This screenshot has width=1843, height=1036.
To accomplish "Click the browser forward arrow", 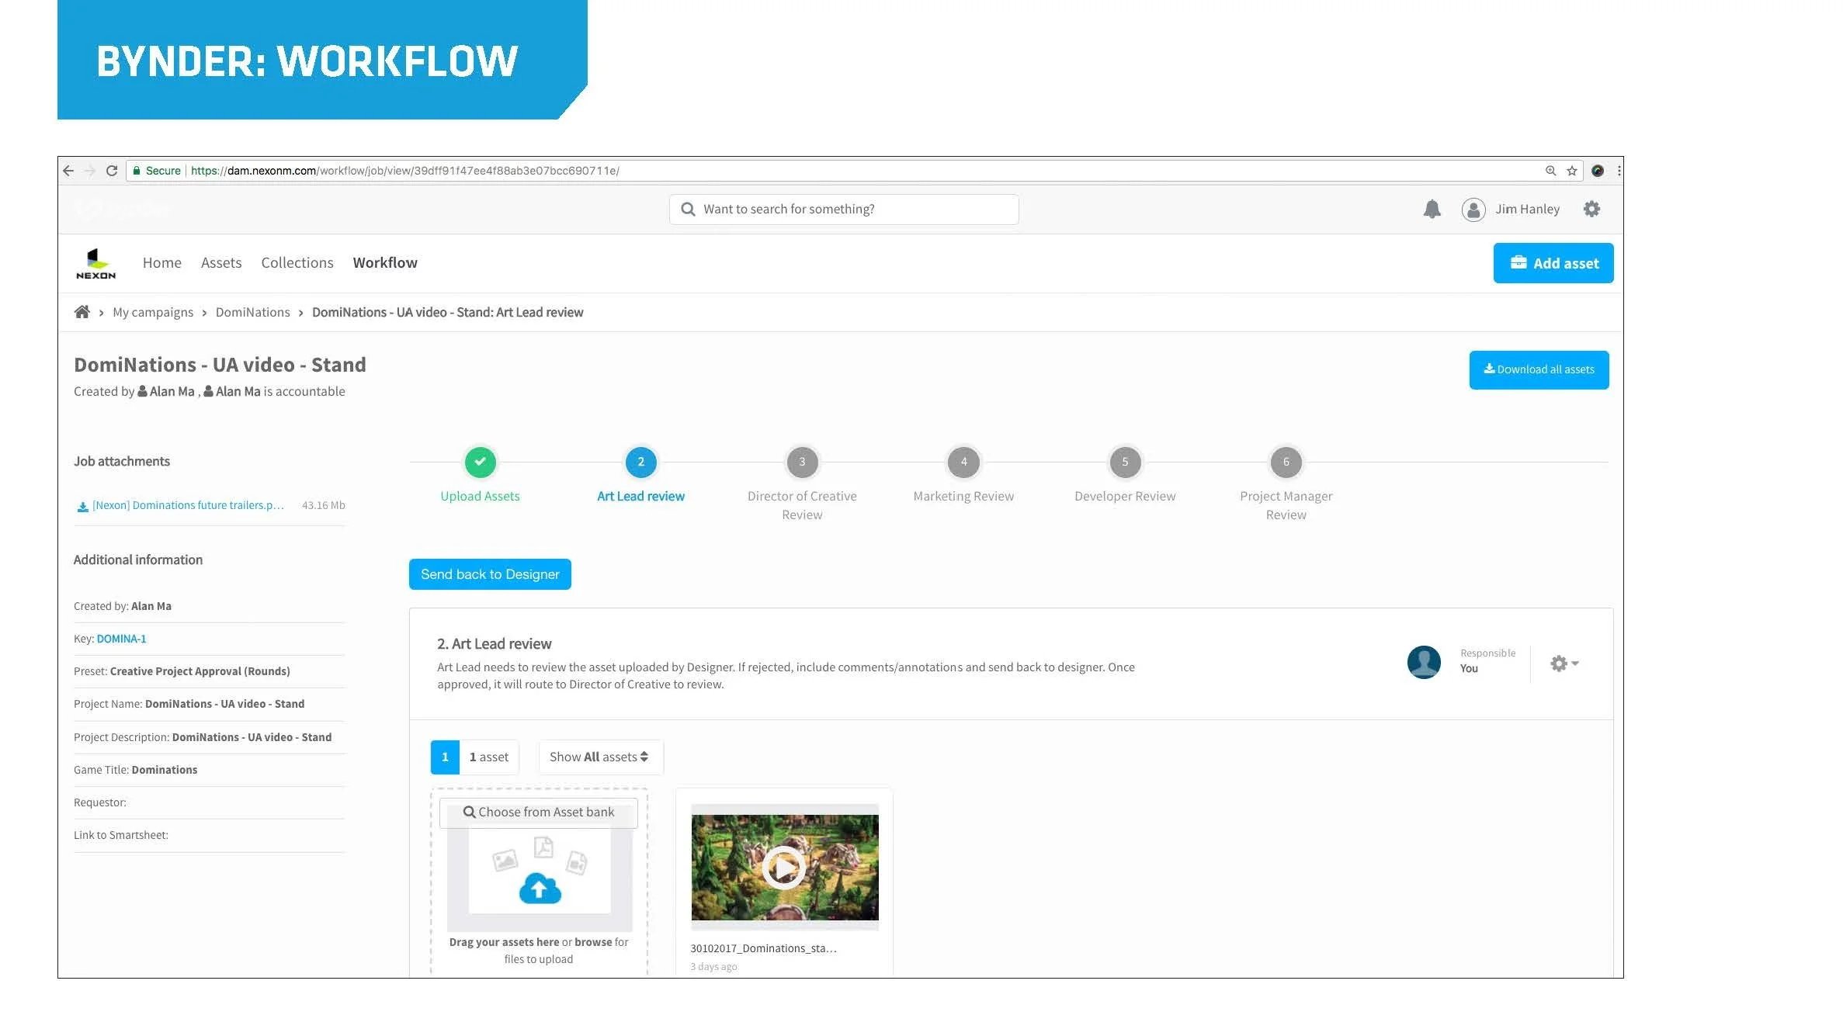I will coord(90,171).
